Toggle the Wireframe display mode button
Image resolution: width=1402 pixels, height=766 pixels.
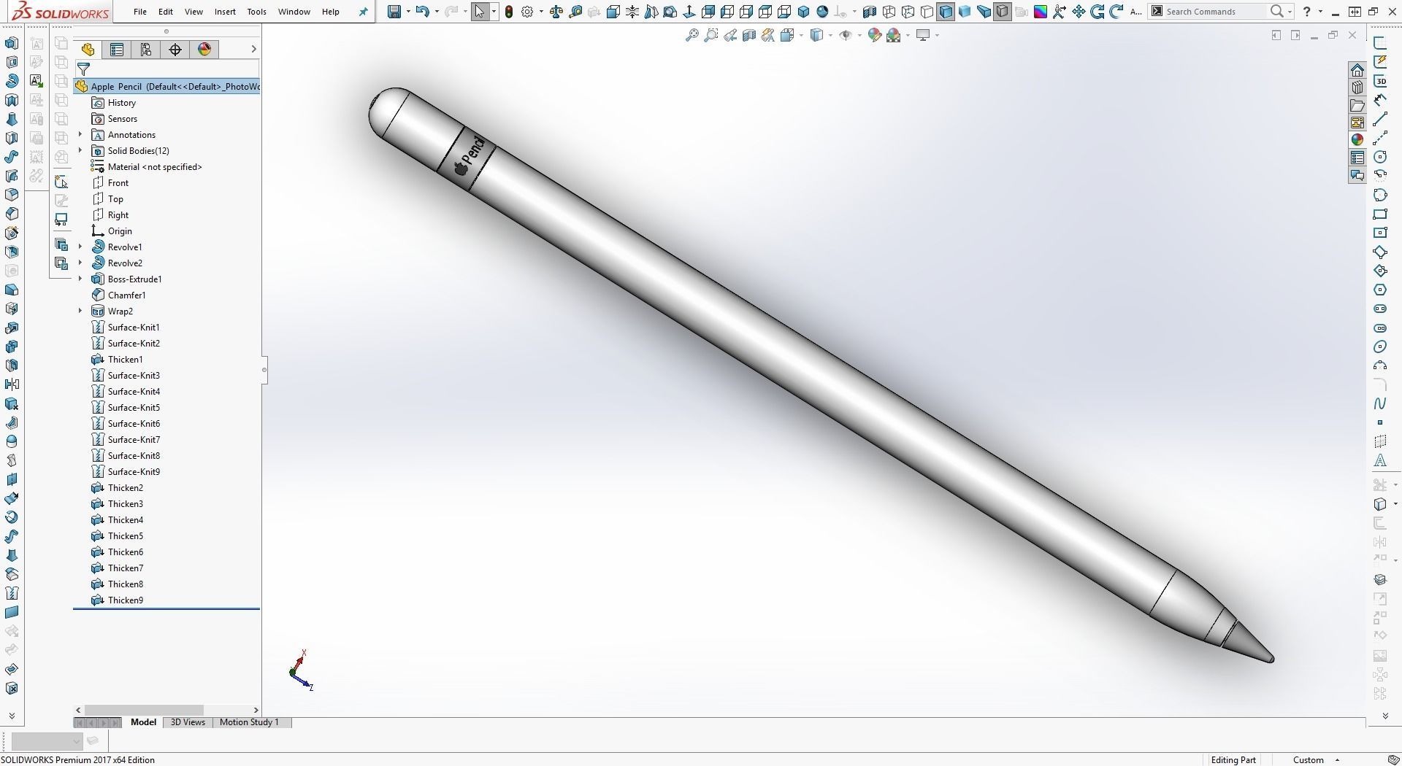(889, 12)
